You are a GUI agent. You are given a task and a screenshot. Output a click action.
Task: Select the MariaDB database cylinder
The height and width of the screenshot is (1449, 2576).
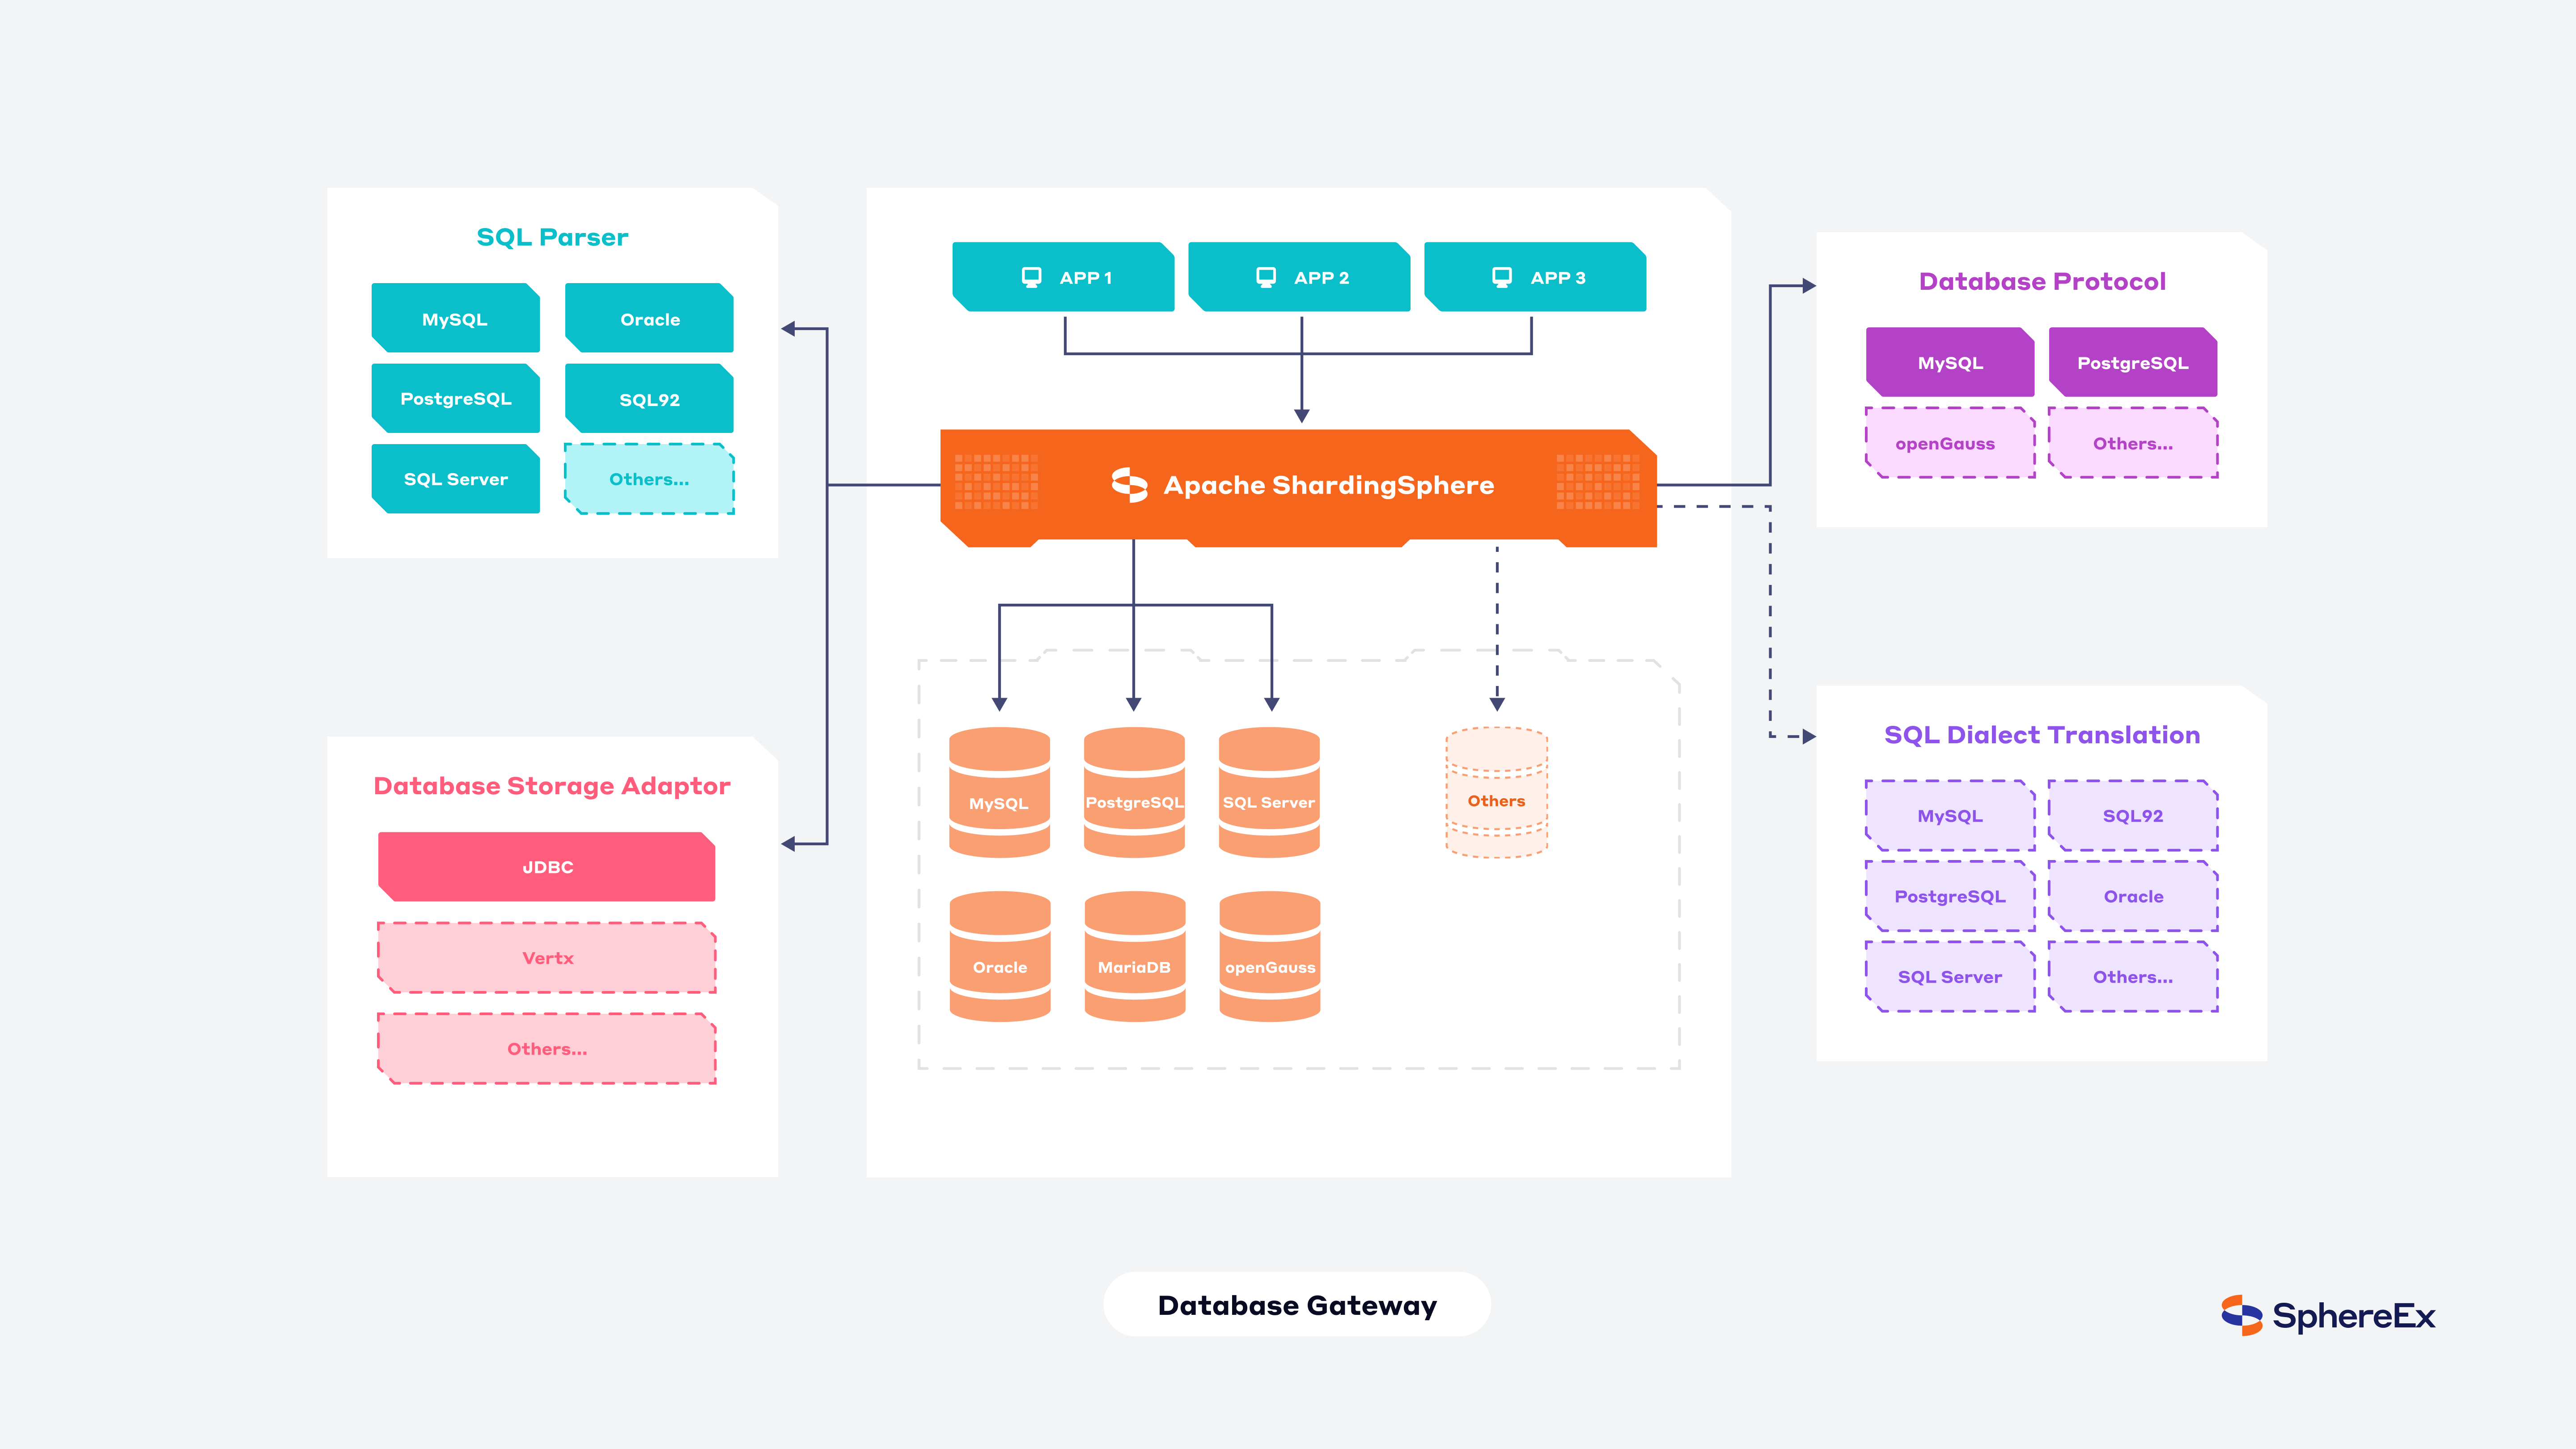(x=1135, y=956)
